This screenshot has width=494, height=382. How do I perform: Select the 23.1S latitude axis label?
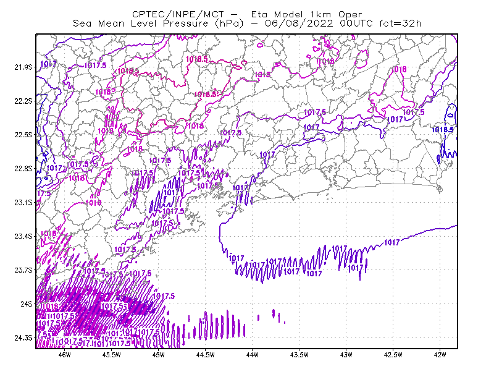(x=23, y=202)
